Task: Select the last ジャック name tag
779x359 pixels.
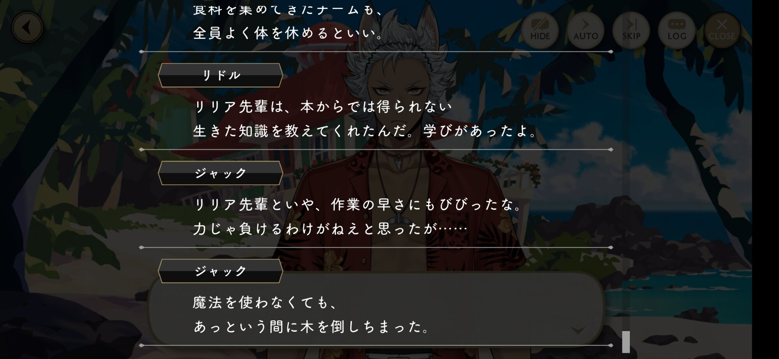Action: 220,271
